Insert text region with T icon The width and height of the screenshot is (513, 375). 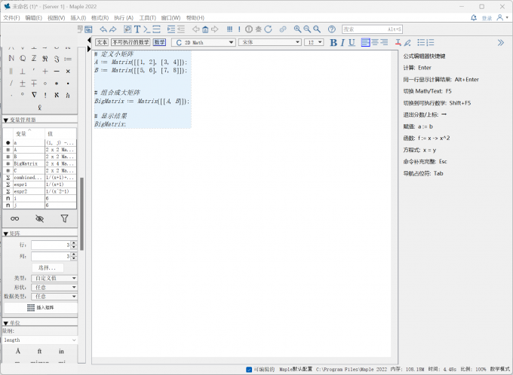tap(137, 29)
